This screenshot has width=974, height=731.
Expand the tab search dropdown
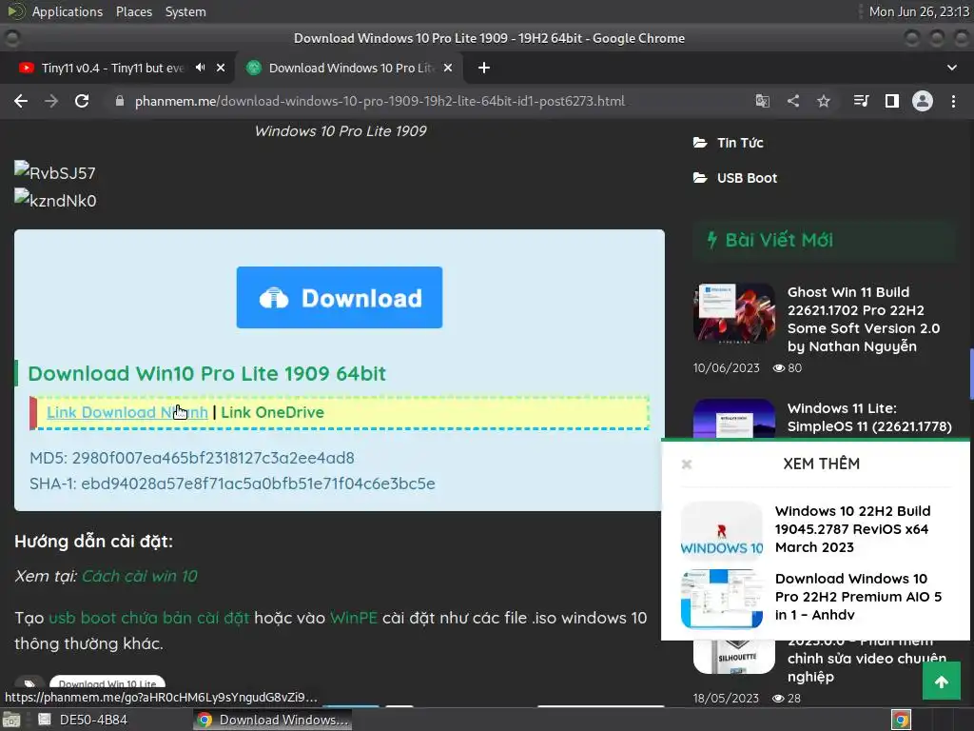pyautogui.click(x=951, y=68)
